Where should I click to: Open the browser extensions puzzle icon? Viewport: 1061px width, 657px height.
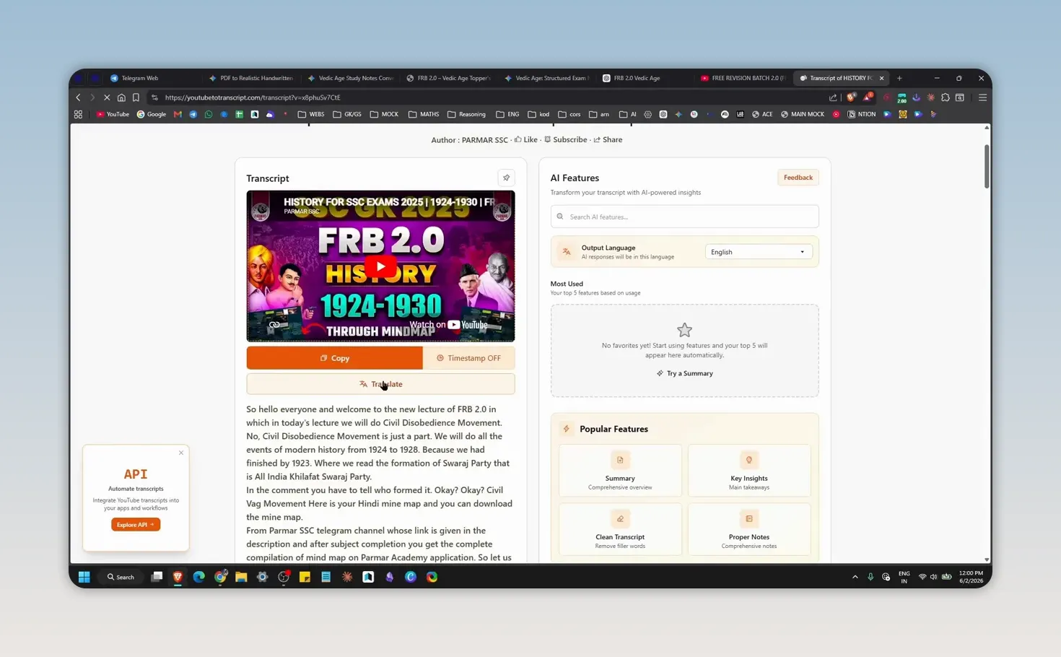pyautogui.click(x=945, y=97)
